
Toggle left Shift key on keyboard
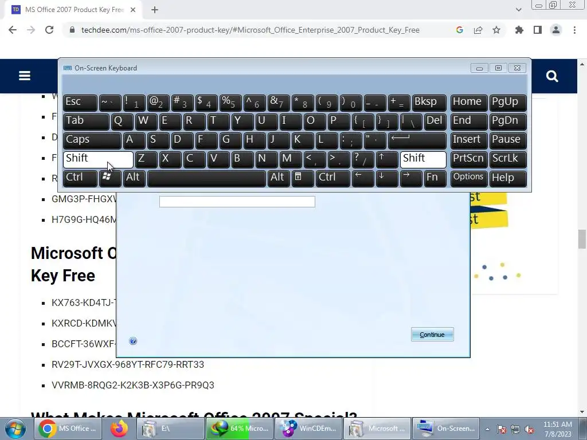point(98,160)
